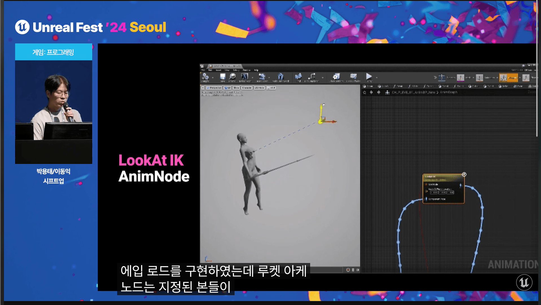Click the home icon in graph breadcrumb bar
This screenshot has width=541, height=305.
coord(364,92)
